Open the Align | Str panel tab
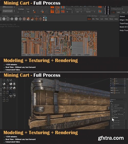The width and height of the screenshot is (128, 144). pyautogui.click(x=124, y=20)
